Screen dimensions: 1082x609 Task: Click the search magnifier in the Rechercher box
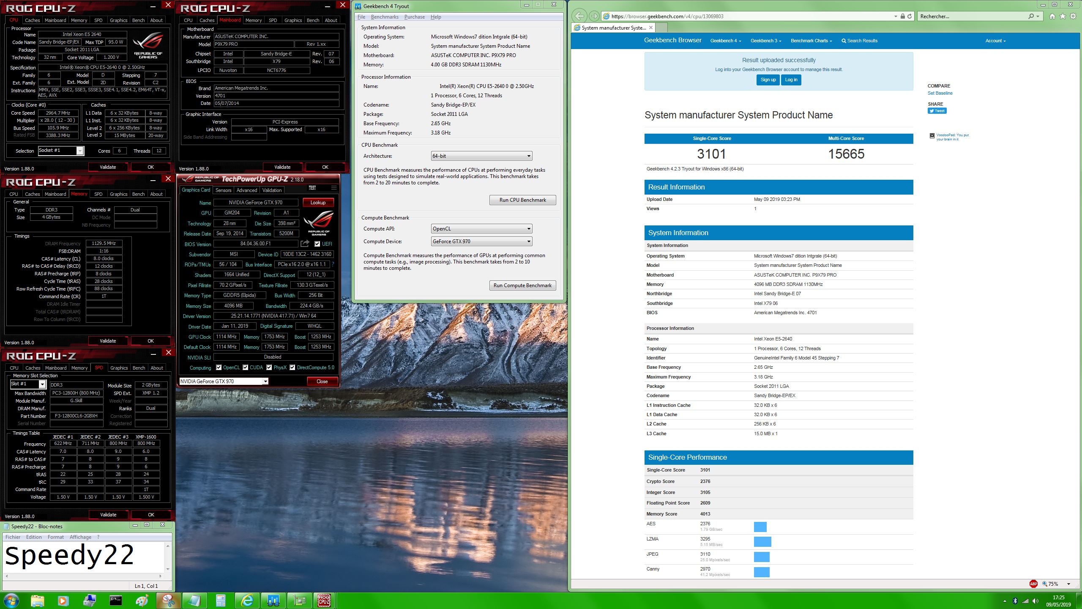click(x=1031, y=16)
